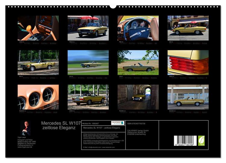The width and height of the screenshot is (226, 163).
Task: Select the round air vents close-up thumbnail
Action: [38, 97]
